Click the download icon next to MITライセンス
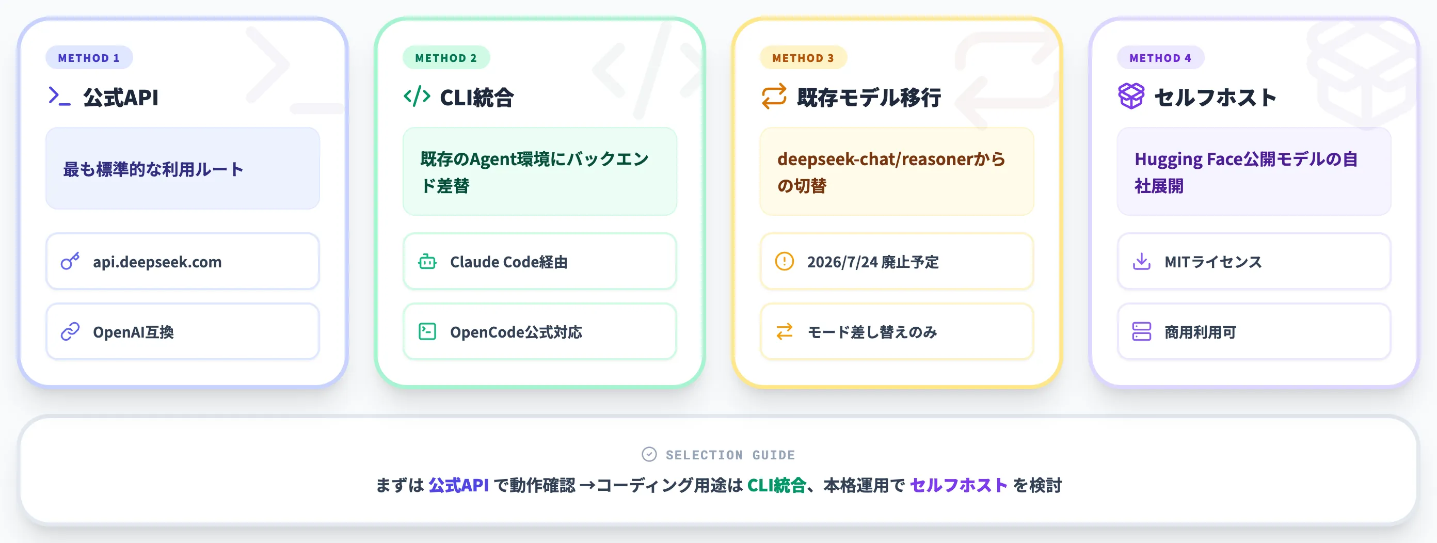The width and height of the screenshot is (1437, 543). (1141, 262)
